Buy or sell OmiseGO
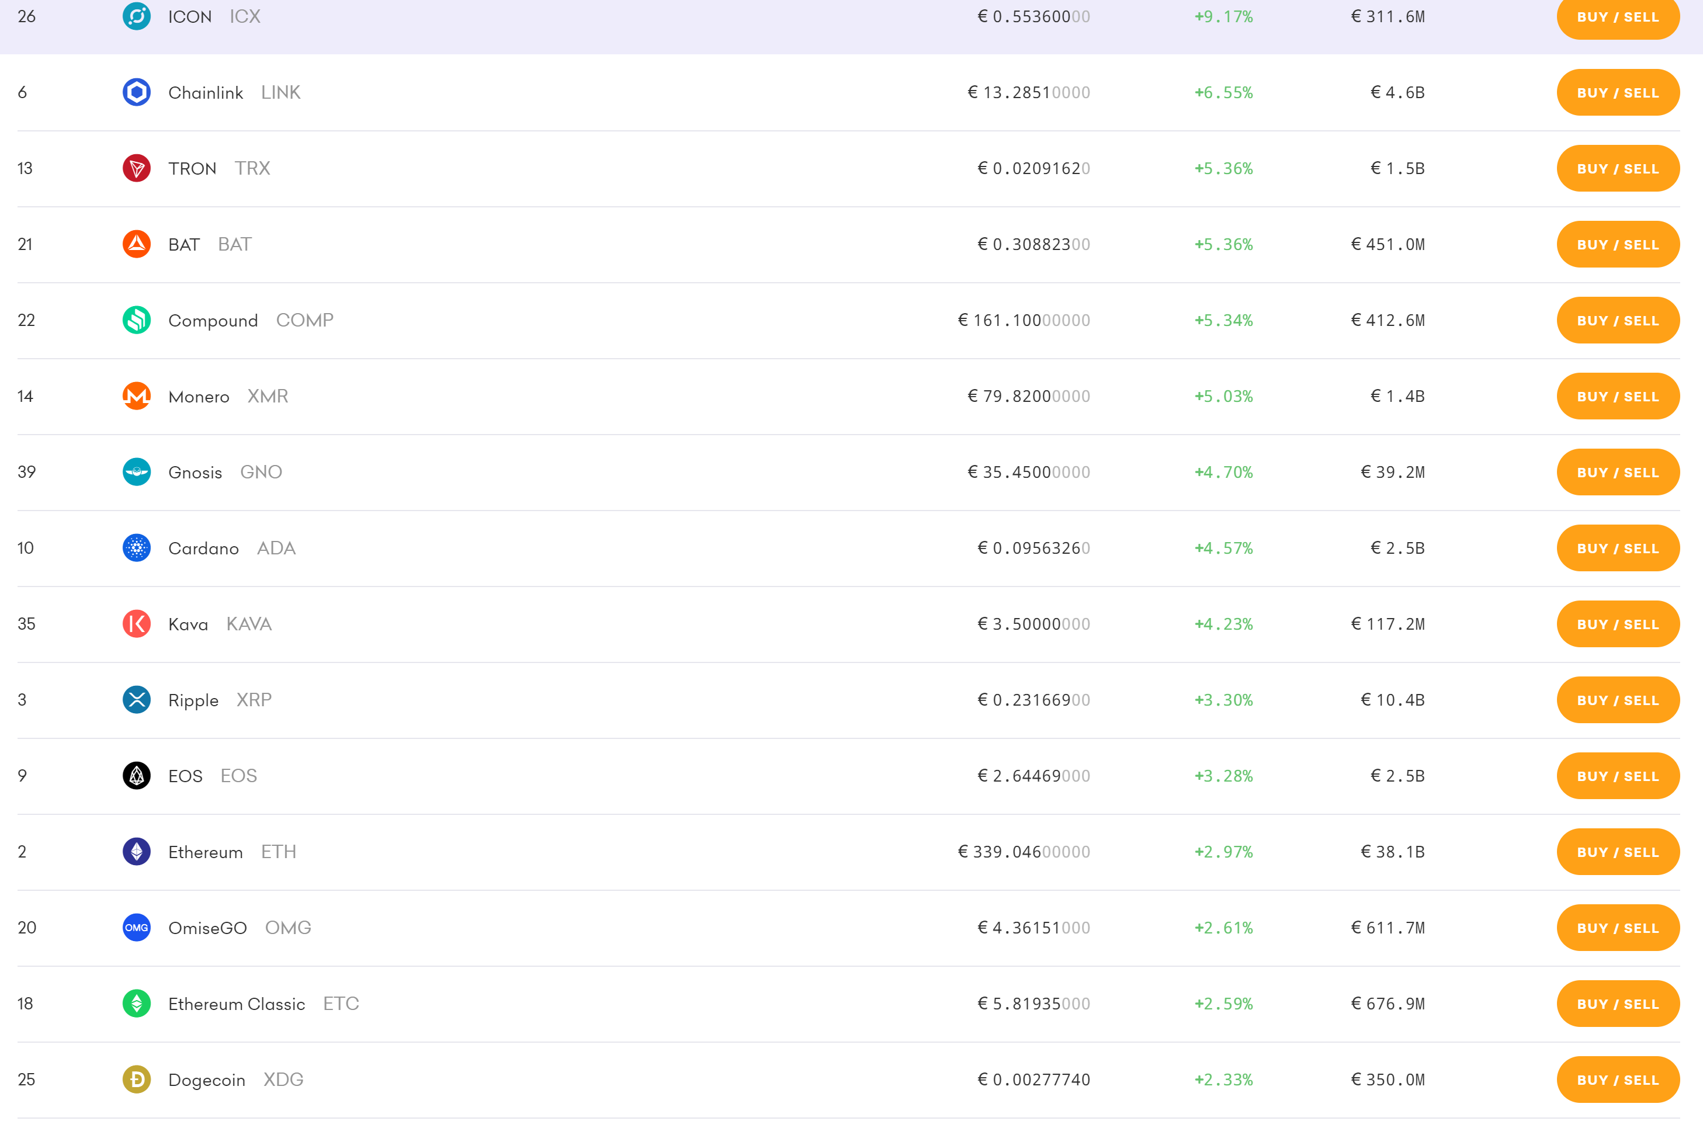Viewport: 1703px width, 1128px height. point(1618,928)
